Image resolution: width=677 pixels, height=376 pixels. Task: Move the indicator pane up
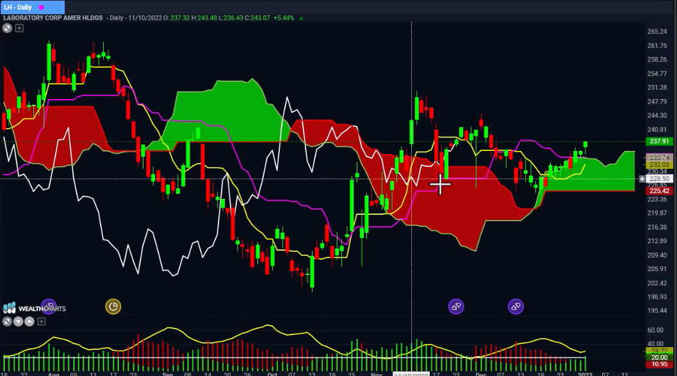[29, 321]
